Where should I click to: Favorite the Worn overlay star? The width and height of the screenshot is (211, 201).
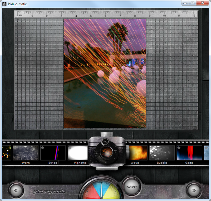16,148
